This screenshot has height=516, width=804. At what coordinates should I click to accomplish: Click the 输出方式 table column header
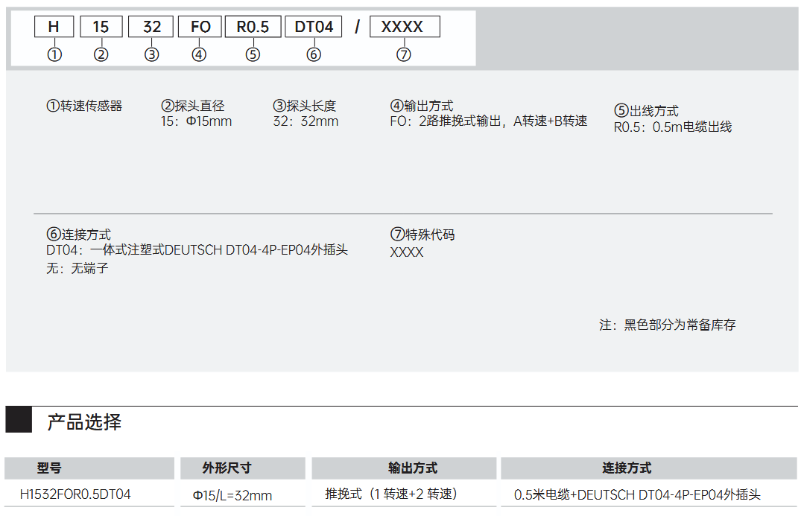404,468
